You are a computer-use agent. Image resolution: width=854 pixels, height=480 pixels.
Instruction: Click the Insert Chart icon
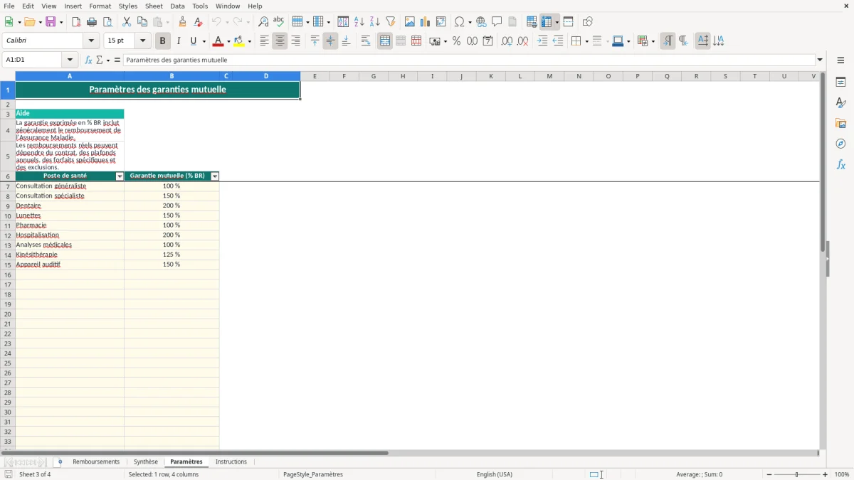point(426,22)
